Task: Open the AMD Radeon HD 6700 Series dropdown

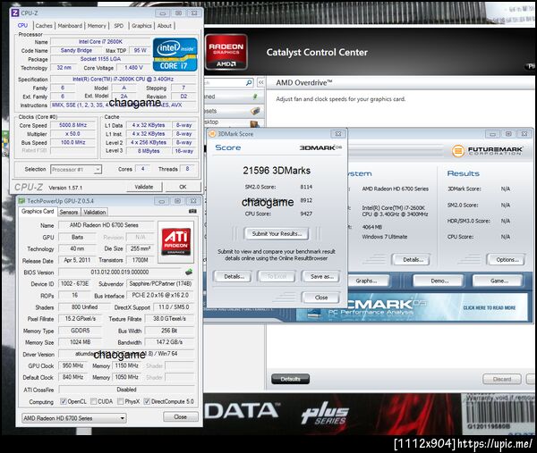Action: [74, 418]
